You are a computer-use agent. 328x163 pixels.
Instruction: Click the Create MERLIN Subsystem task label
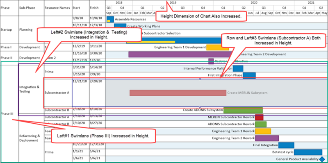[x=247, y=93]
